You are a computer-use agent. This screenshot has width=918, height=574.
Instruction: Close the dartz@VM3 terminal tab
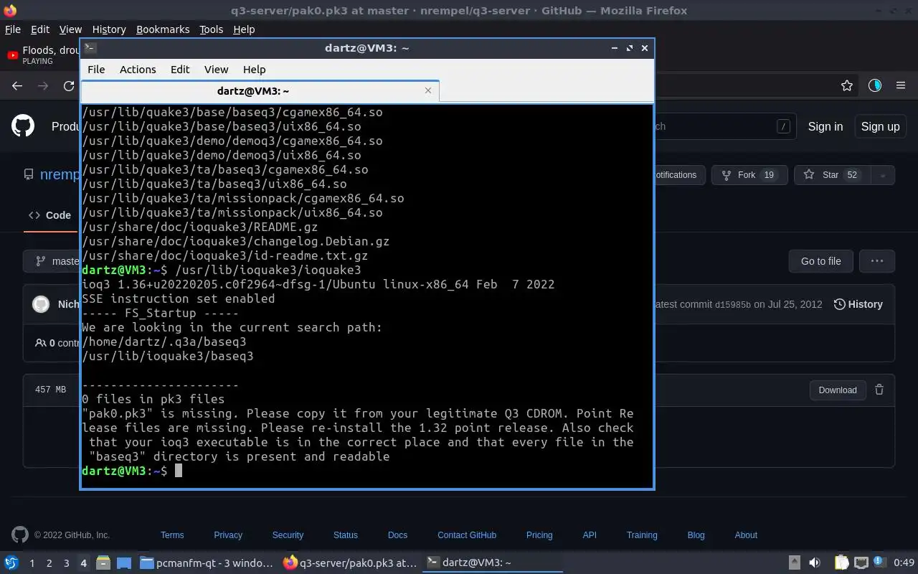(428, 90)
